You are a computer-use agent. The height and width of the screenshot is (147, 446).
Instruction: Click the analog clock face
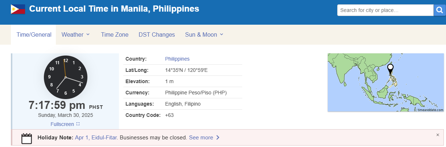point(66,77)
